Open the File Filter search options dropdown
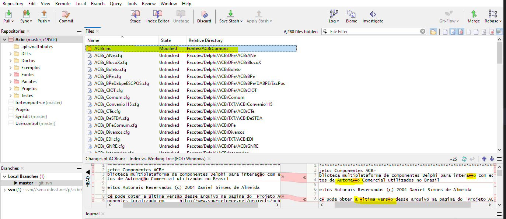This screenshot has height=219, width=506. tap(325, 32)
